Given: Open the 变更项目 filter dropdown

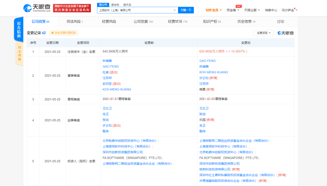Looking at the screenshot, I should click(263, 33).
